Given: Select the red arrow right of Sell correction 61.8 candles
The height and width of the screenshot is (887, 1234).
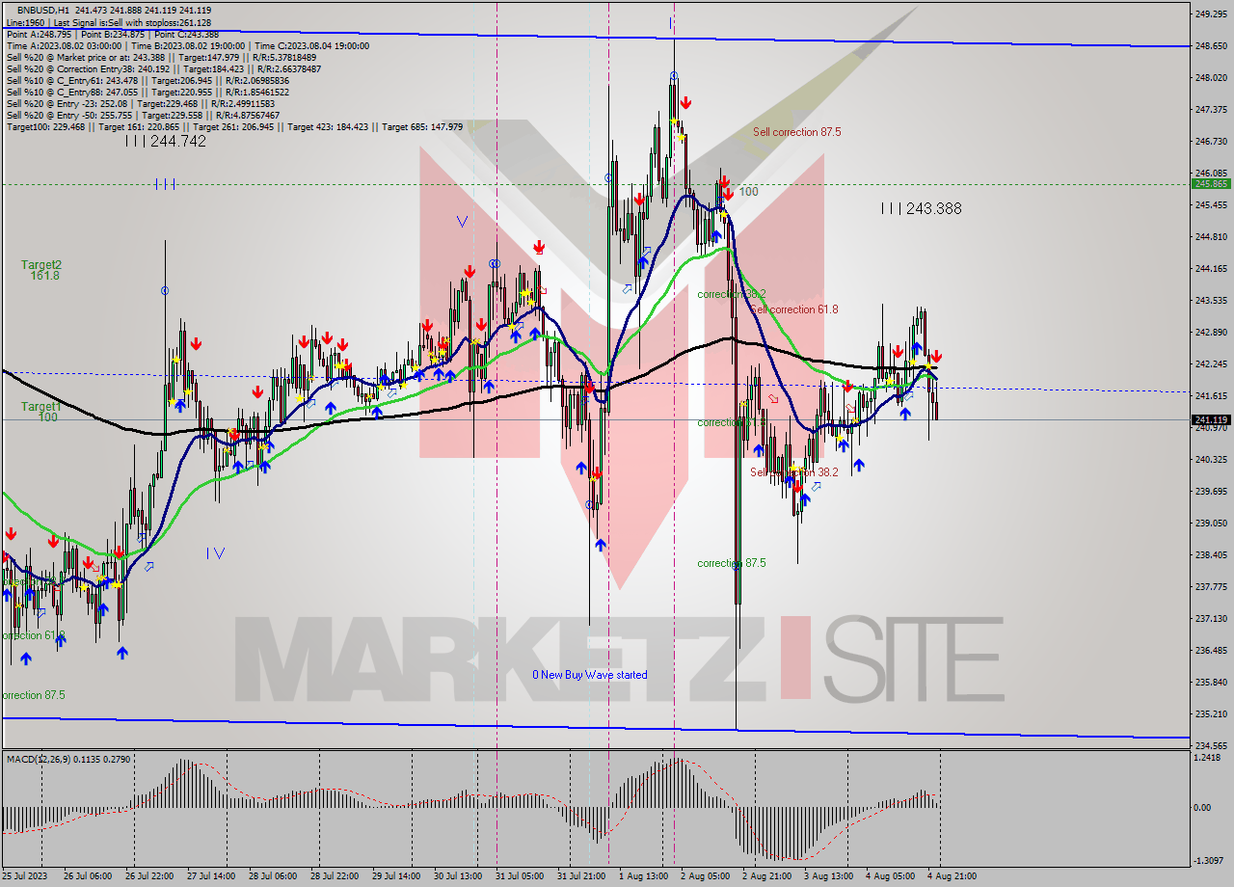Looking at the screenshot, I should tap(847, 386).
